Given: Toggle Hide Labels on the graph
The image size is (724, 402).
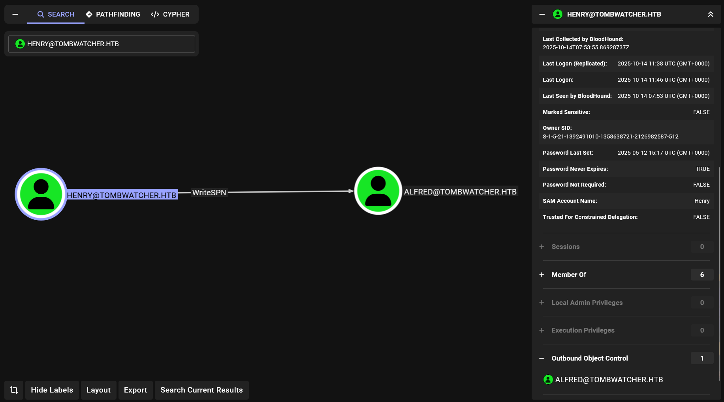Looking at the screenshot, I should tap(52, 390).
